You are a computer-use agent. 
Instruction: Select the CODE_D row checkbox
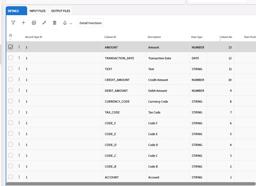tap(11, 144)
